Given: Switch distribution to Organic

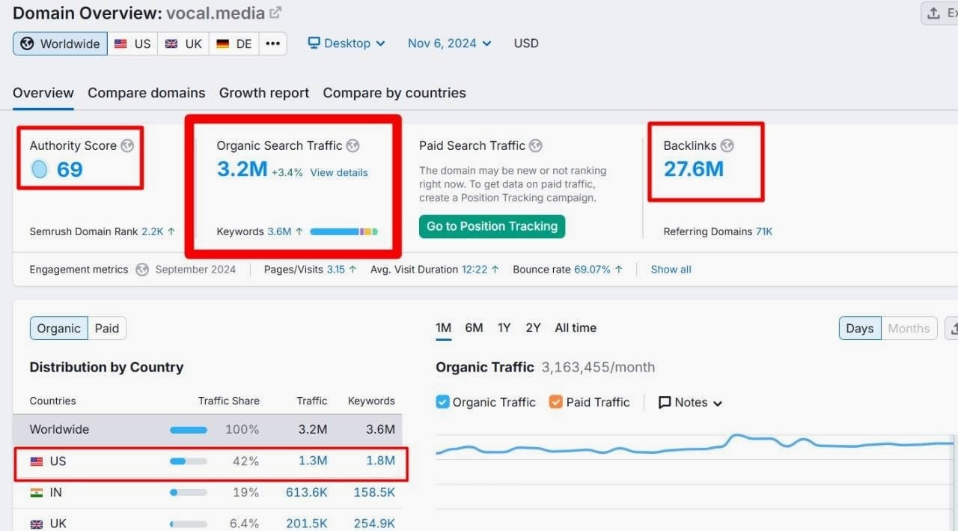Looking at the screenshot, I should pos(58,328).
